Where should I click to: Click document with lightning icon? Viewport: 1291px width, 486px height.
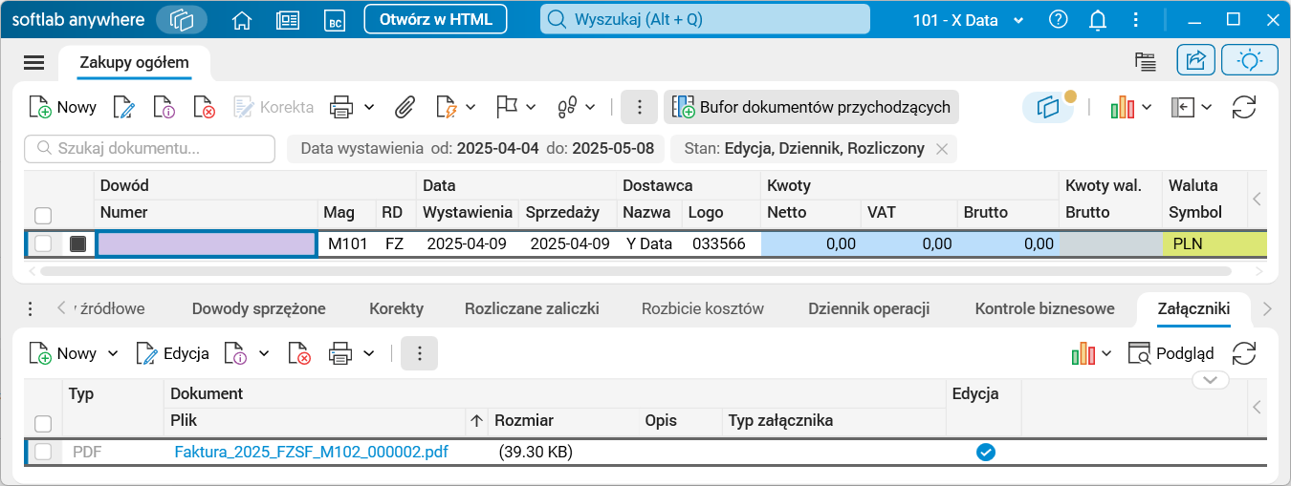pyautogui.click(x=447, y=107)
